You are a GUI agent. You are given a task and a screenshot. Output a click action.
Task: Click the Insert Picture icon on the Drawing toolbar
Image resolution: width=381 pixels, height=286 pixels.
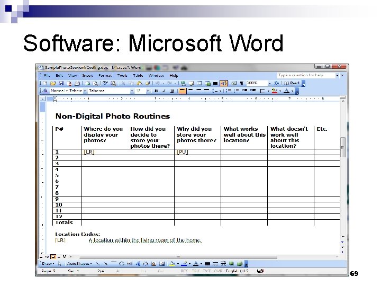[x=162, y=264]
